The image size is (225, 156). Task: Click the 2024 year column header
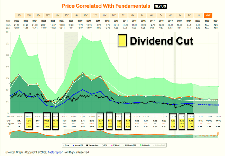point(216,21)
